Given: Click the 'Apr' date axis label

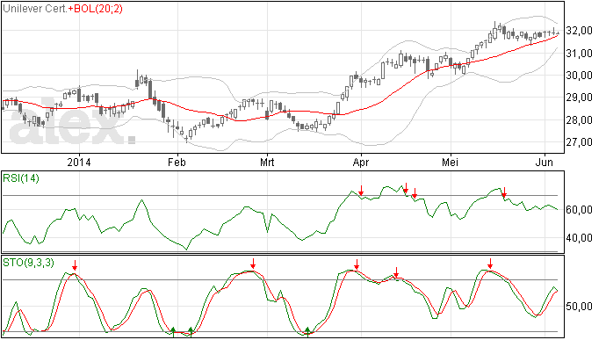Looking at the screenshot, I should [x=361, y=162].
